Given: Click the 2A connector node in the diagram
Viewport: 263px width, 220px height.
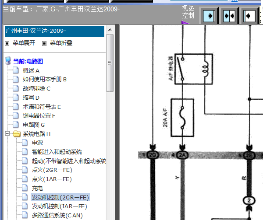Looking at the screenshot, I should point(182,155).
